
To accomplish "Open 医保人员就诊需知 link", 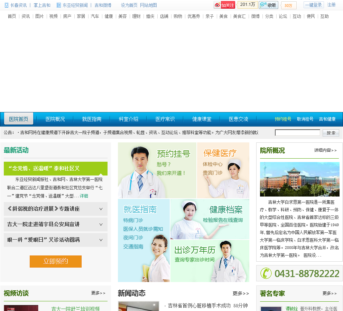I will 143,229.
